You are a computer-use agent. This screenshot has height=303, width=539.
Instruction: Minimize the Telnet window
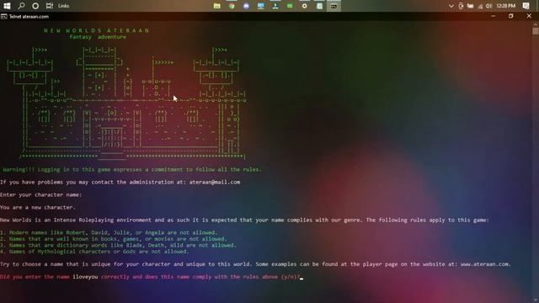(494, 16)
